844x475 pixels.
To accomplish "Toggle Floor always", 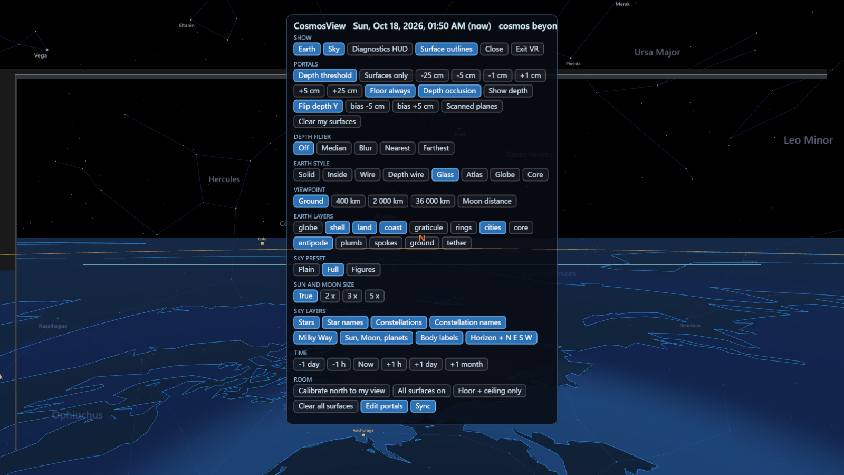I will 390,91.
